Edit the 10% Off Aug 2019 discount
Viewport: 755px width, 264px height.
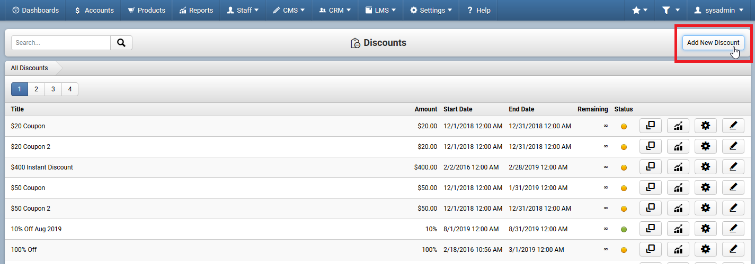tap(733, 229)
